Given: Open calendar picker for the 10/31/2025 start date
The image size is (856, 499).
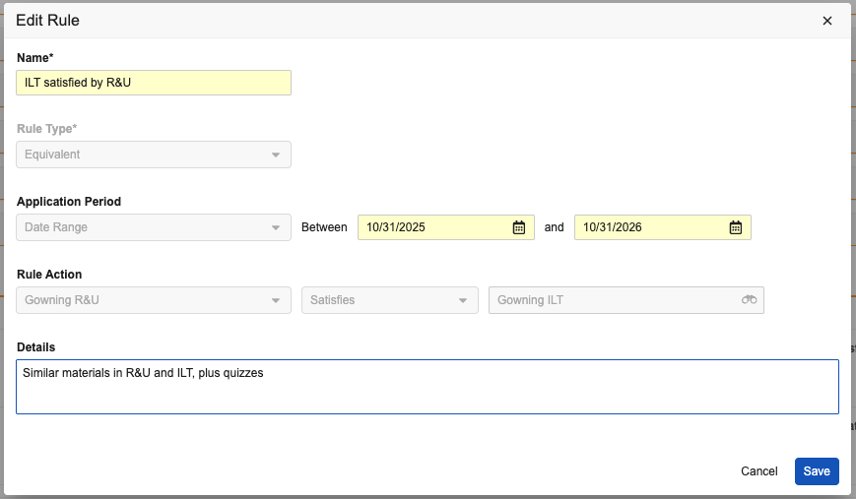Looking at the screenshot, I should (x=518, y=227).
